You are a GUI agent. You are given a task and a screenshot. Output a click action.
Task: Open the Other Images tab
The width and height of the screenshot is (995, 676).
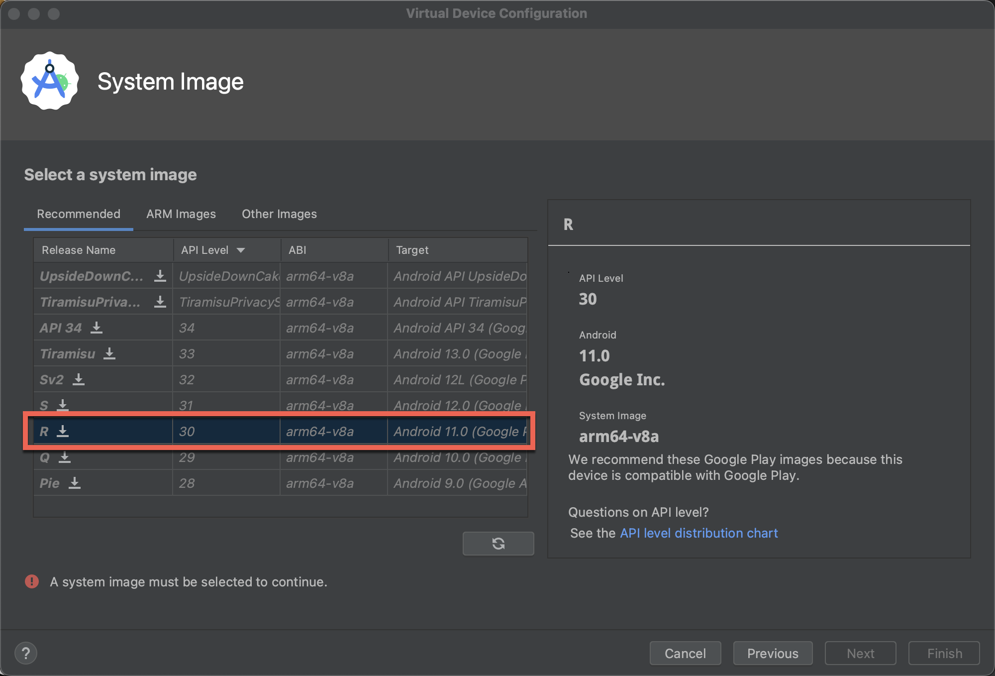tap(279, 214)
